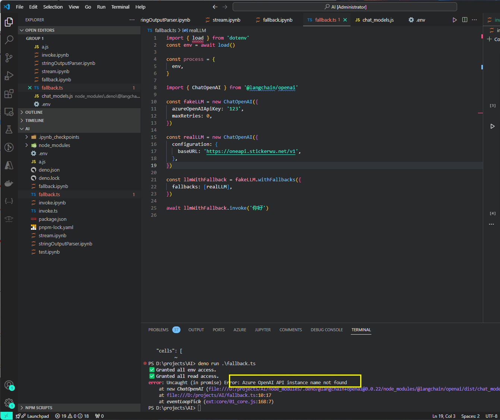
Task: Open test.ipynb in the file tree
Action: coord(79,252)
